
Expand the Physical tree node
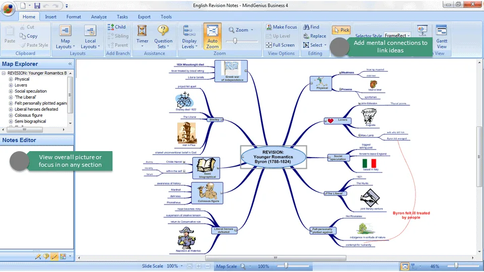coord(11,79)
